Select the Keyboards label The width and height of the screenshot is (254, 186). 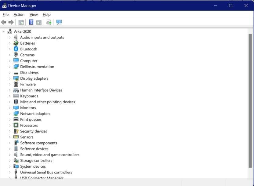point(29,96)
